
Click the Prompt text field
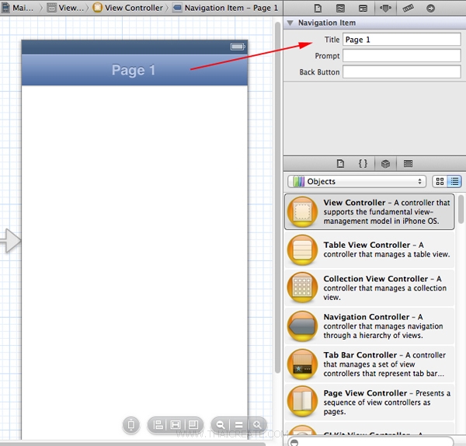(x=402, y=56)
